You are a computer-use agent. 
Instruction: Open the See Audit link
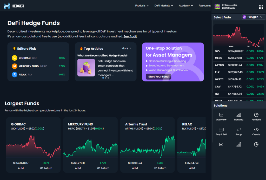(x=130, y=36)
